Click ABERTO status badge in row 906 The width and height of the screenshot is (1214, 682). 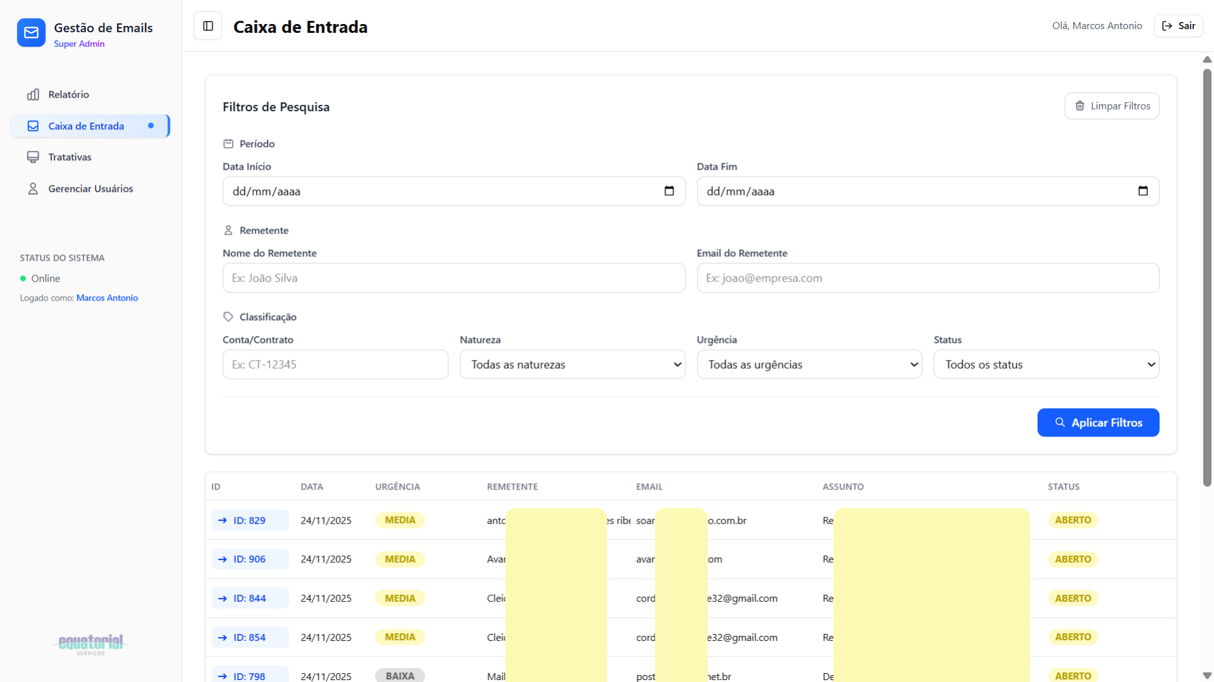click(1072, 559)
